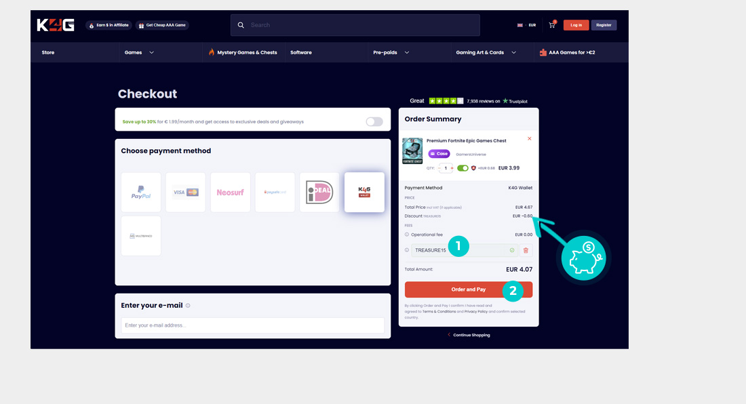
Task: Decrease quantity with the minus button
Action: click(439, 168)
